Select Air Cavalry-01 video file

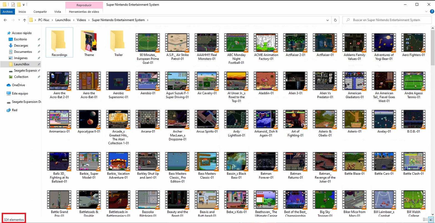(207, 83)
